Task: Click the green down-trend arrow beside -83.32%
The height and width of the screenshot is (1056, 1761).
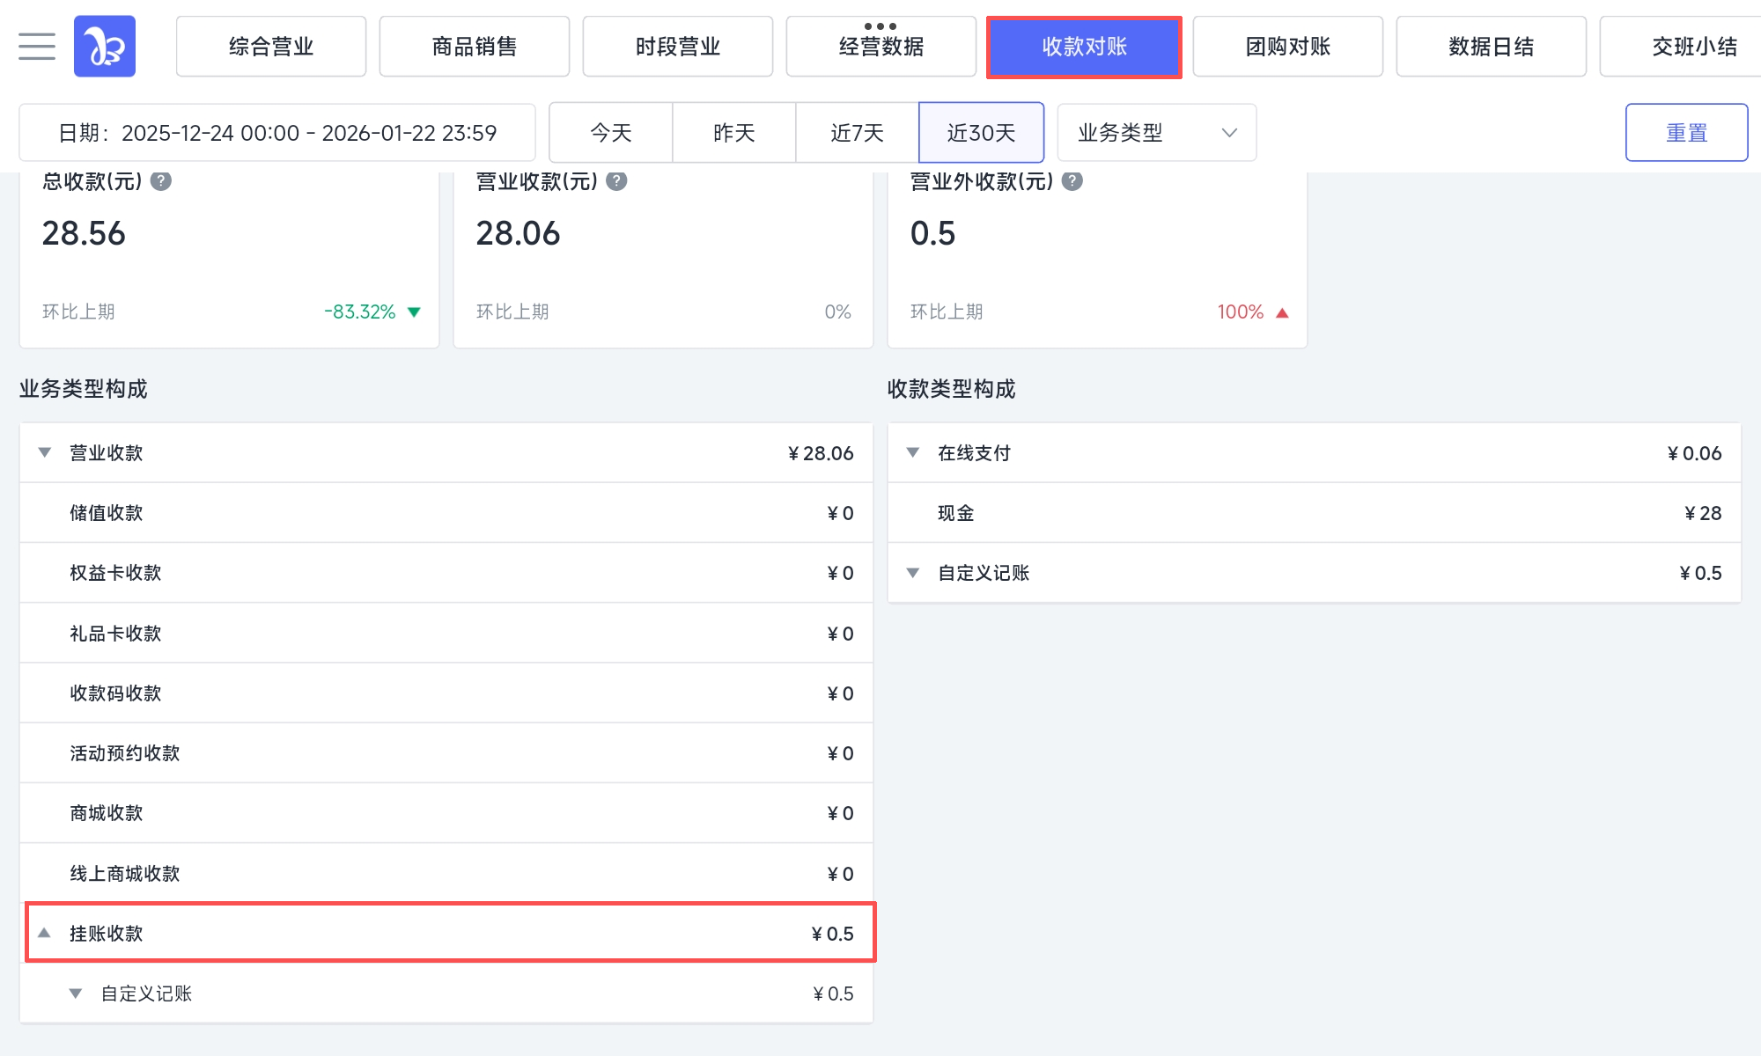Action: pyautogui.click(x=414, y=312)
